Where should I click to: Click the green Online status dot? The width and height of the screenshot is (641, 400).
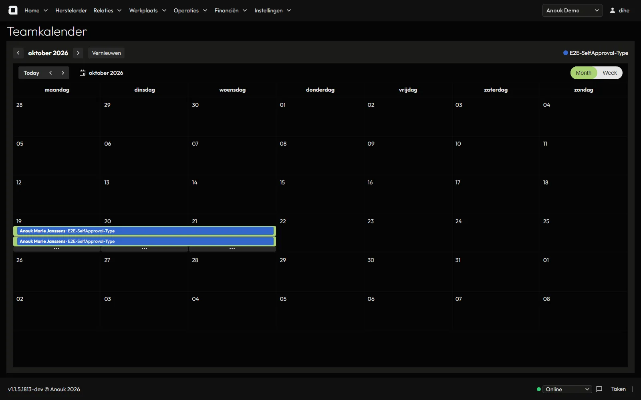point(539,389)
